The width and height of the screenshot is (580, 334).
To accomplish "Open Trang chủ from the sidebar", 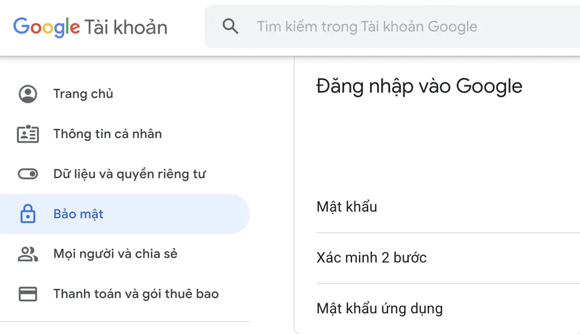I will 83,93.
